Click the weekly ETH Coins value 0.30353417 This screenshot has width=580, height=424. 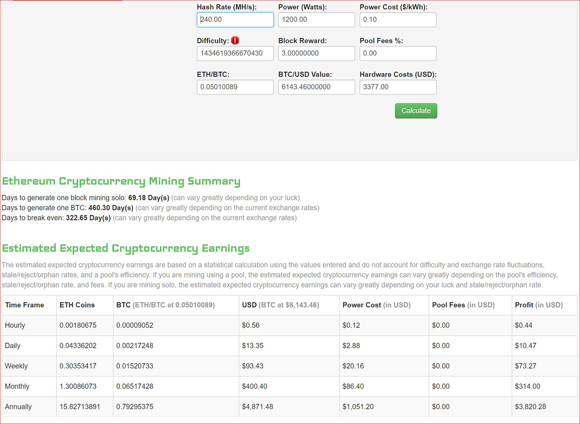78,366
